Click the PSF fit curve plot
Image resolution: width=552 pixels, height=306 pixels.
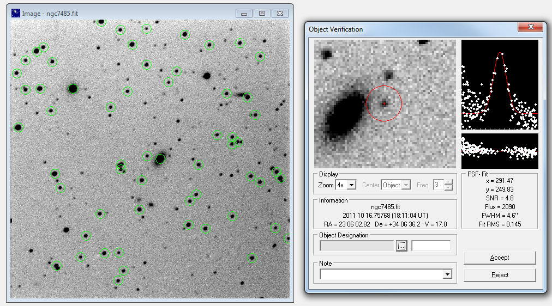500,84
